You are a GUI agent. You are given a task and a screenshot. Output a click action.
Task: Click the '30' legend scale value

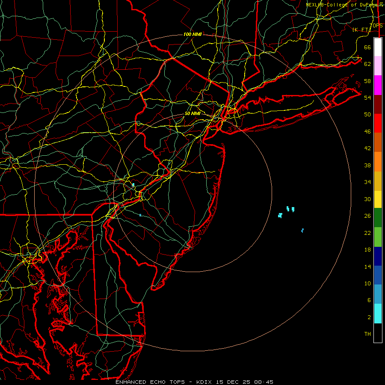click(367, 199)
